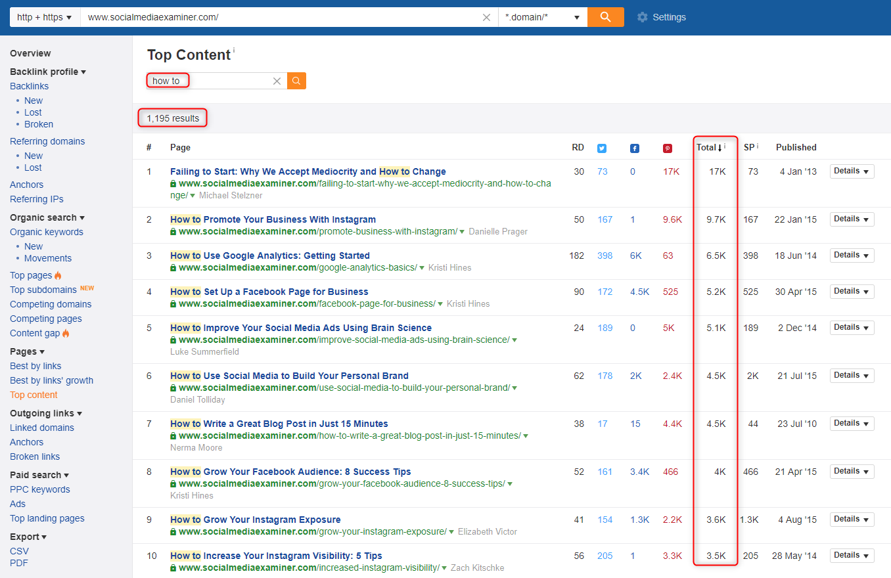Click the info icon beside Total column

pyautogui.click(x=725, y=146)
